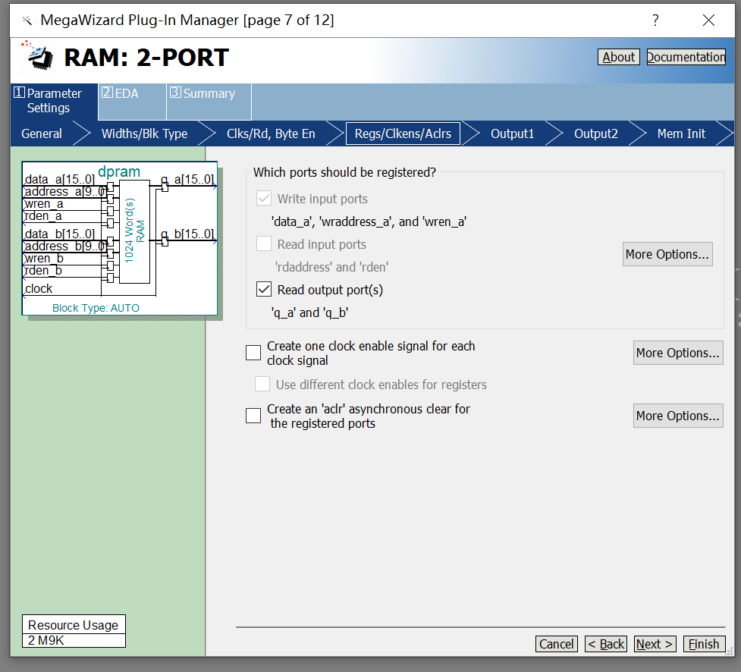This screenshot has width=741, height=672.
Task: Click the dpram block diagram preview
Action: (x=119, y=239)
